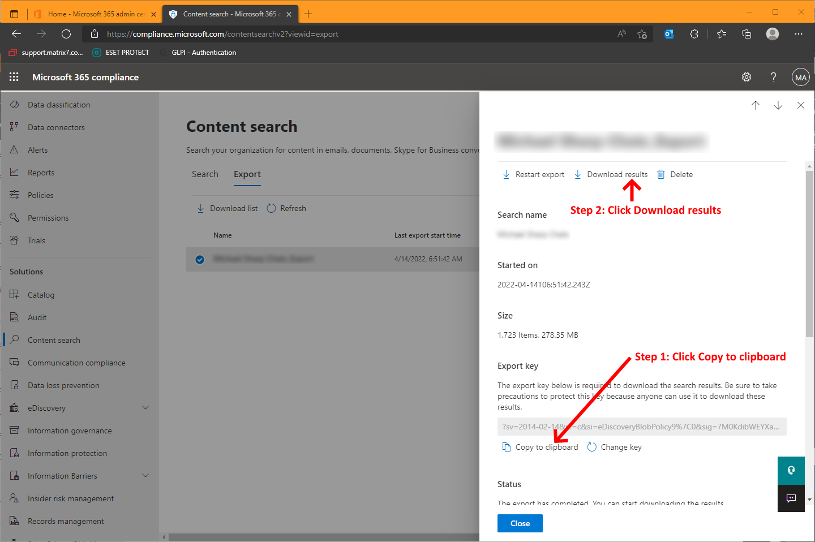This screenshot has width=815, height=542.
Task: Click the horizontal scrollbar below export list
Action: [323, 537]
